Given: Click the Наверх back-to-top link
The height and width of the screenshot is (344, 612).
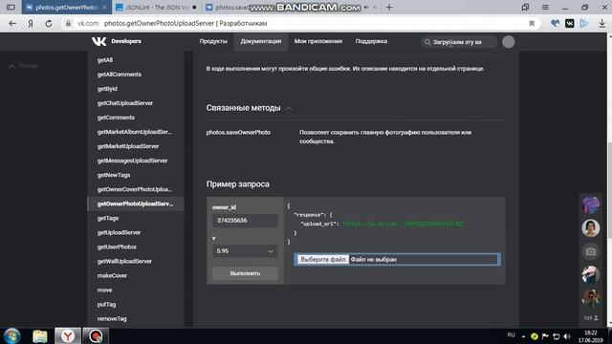Looking at the screenshot, I should pyautogui.click(x=23, y=66).
